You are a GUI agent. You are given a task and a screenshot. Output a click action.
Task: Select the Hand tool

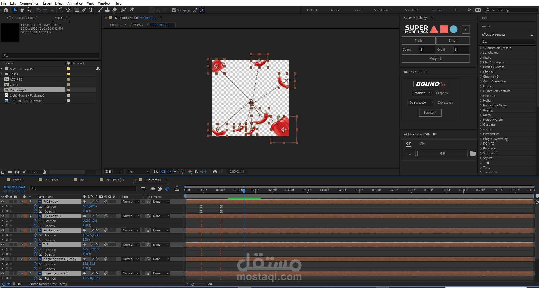22,10
